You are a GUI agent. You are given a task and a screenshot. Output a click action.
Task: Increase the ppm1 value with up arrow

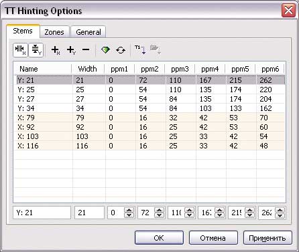129,210
